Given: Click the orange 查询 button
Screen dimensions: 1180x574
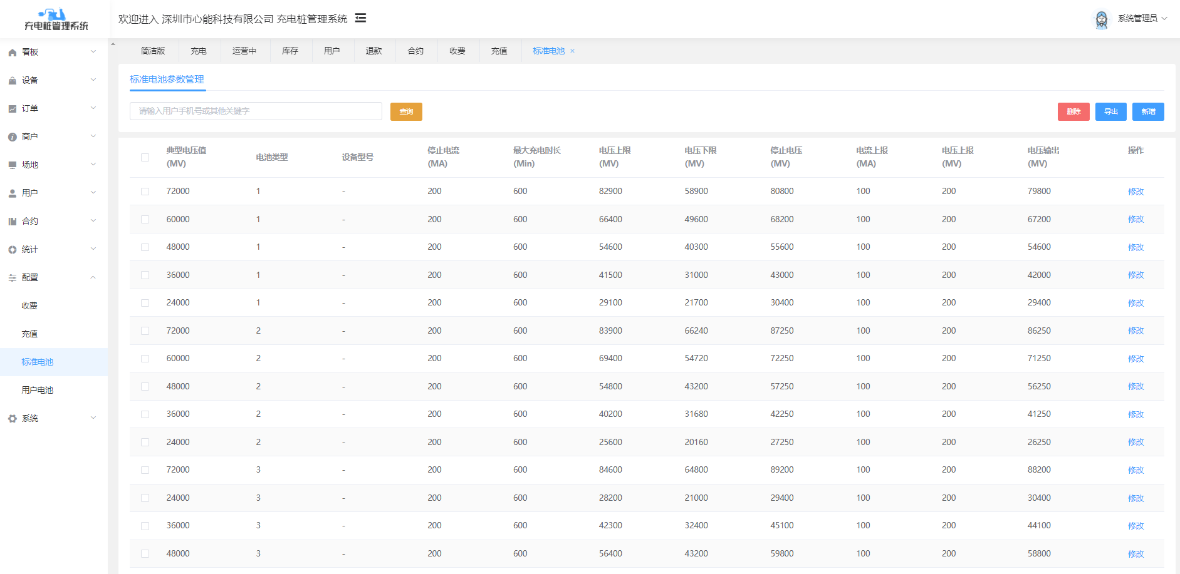Looking at the screenshot, I should [406, 111].
